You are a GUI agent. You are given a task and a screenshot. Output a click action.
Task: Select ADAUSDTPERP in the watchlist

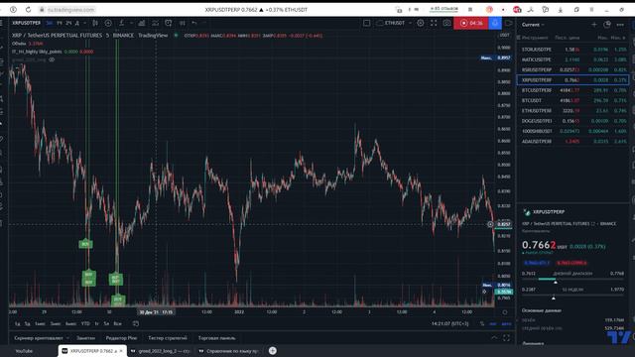click(573, 141)
